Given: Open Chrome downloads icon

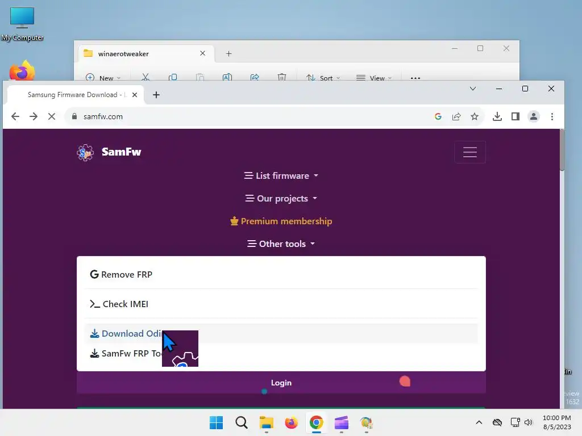Looking at the screenshot, I should [x=497, y=116].
